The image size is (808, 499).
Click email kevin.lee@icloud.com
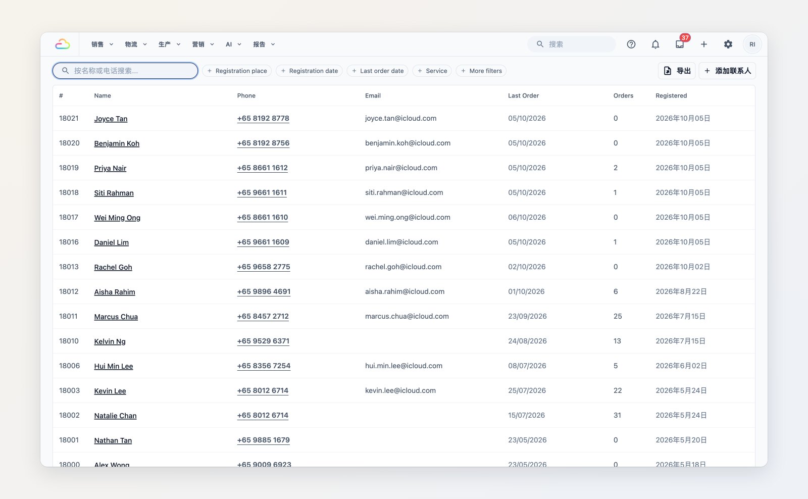click(x=400, y=390)
